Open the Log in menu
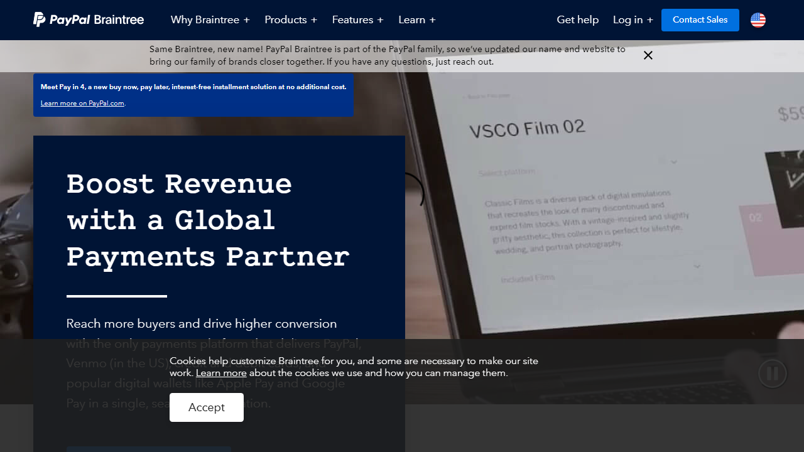Screen dimensions: 804x452 click(x=633, y=20)
